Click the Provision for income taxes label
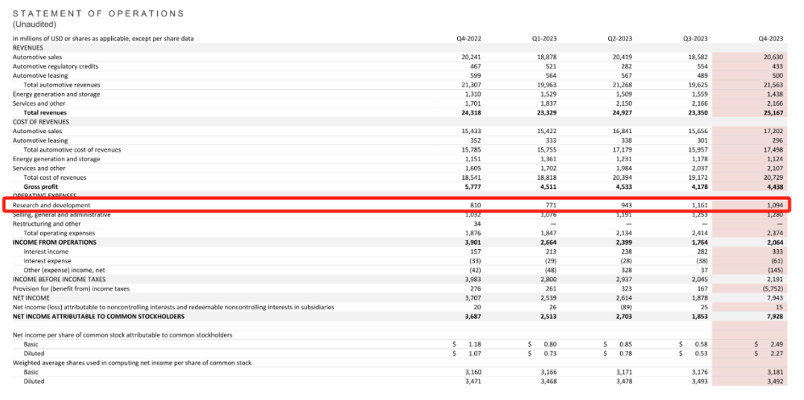Viewport: 804px width, 400px height. click(x=71, y=288)
